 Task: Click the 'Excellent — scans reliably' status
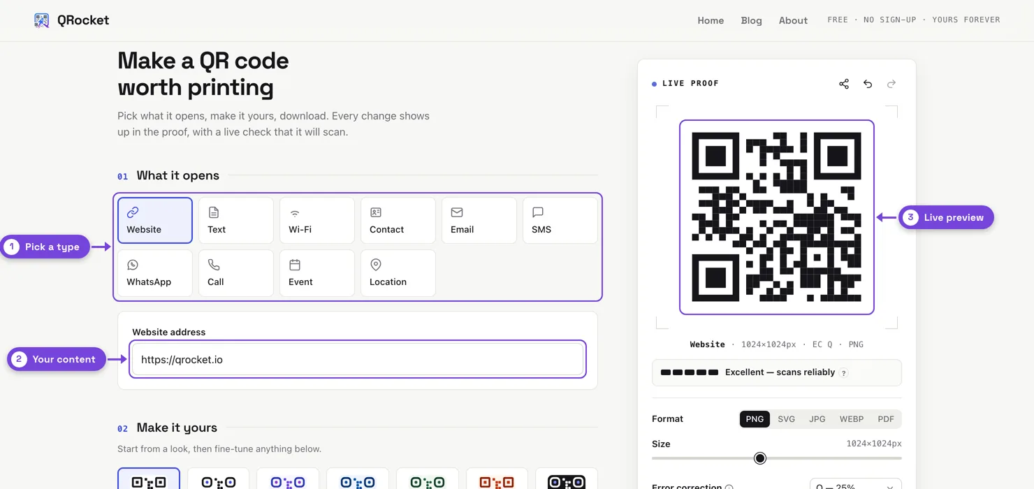click(780, 372)
